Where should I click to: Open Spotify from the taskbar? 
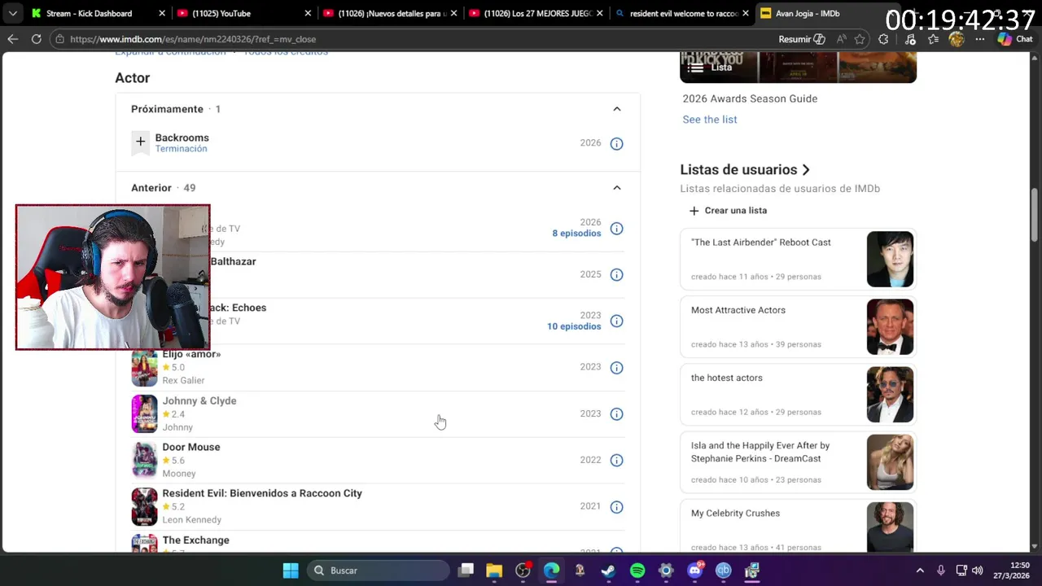pos(637,571)
